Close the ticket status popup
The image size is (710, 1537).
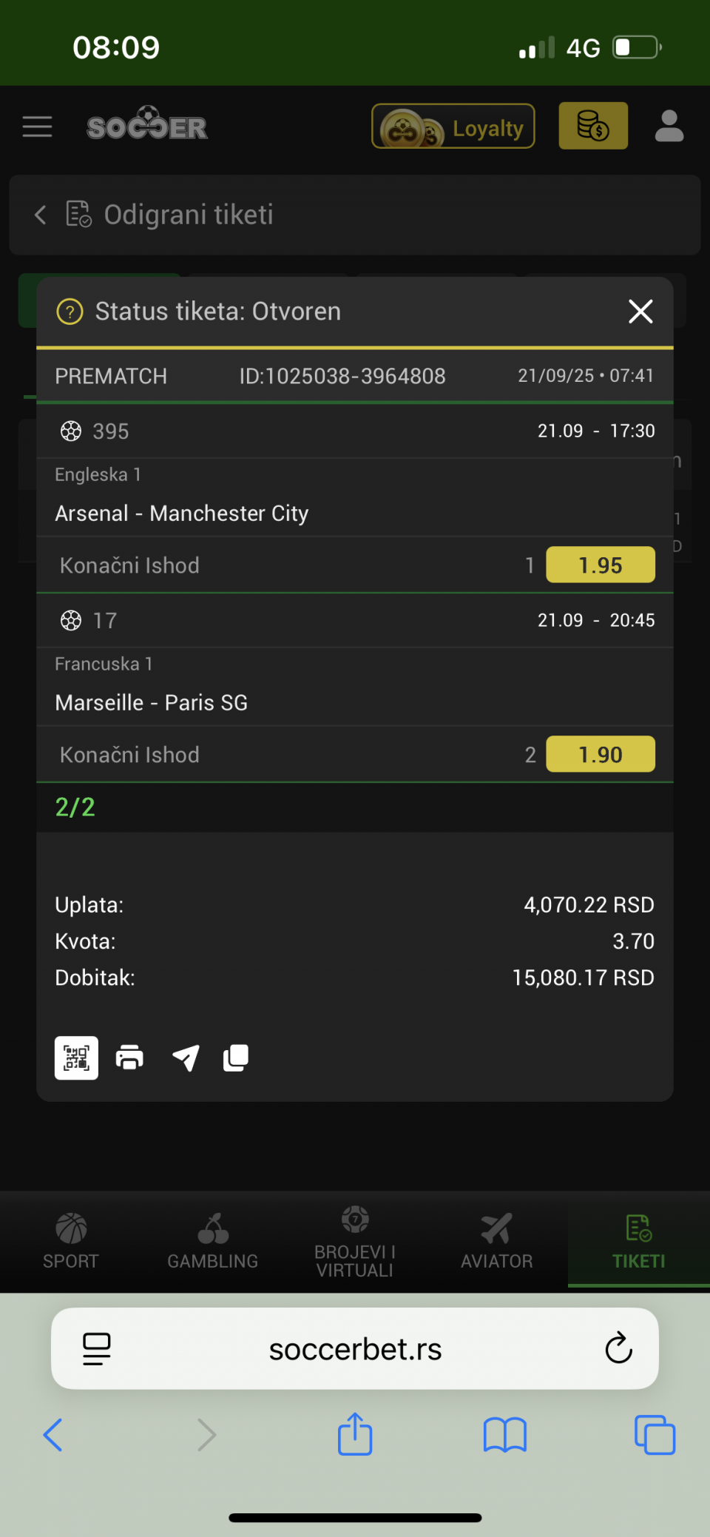tap(640, 312)
